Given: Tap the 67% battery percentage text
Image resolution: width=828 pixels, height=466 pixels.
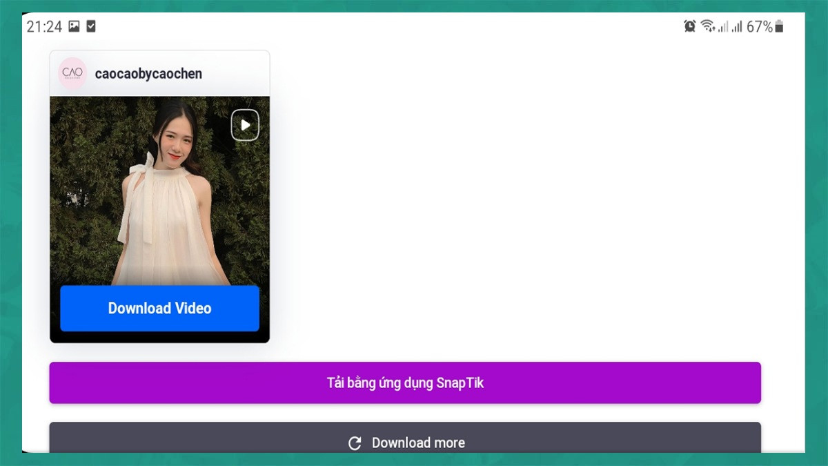Looking at the screenshot, I should pyautogui.click(x=760, y=26).
